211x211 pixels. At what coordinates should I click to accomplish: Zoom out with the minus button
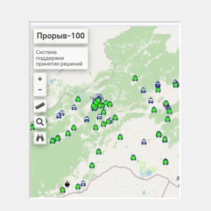click(x=40, y=90)
